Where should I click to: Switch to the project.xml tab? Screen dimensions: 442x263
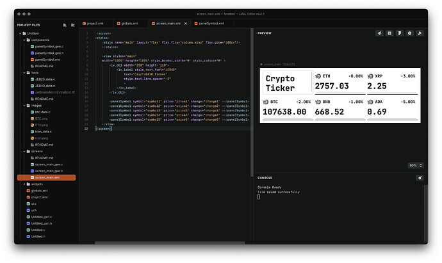point(95,24)
